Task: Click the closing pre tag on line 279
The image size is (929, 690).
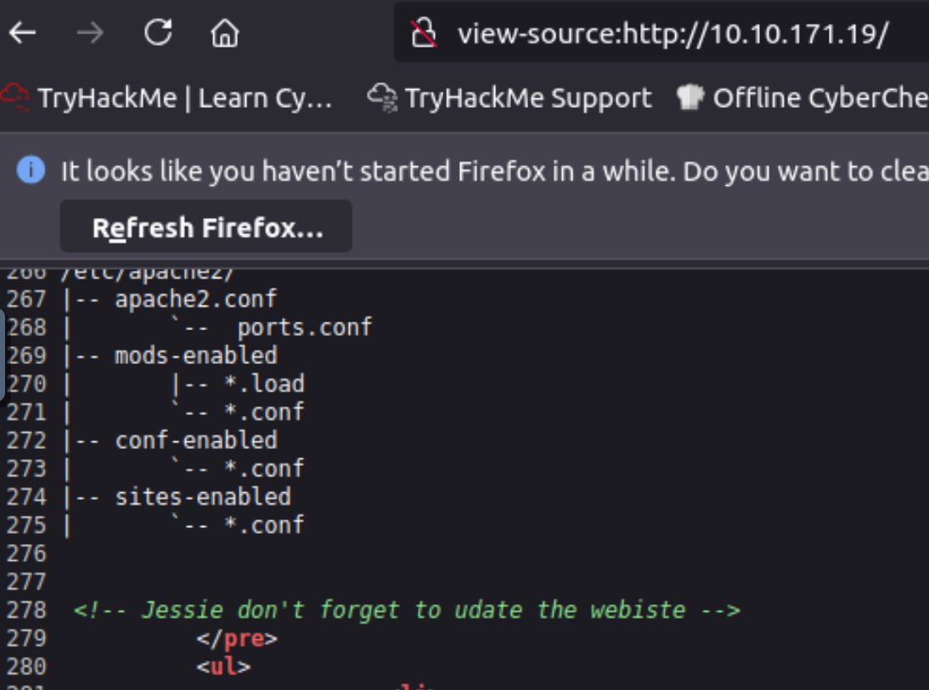Action: (x=237, y=638)
